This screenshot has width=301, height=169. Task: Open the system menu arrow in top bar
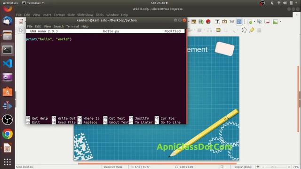tap(296, 3)
